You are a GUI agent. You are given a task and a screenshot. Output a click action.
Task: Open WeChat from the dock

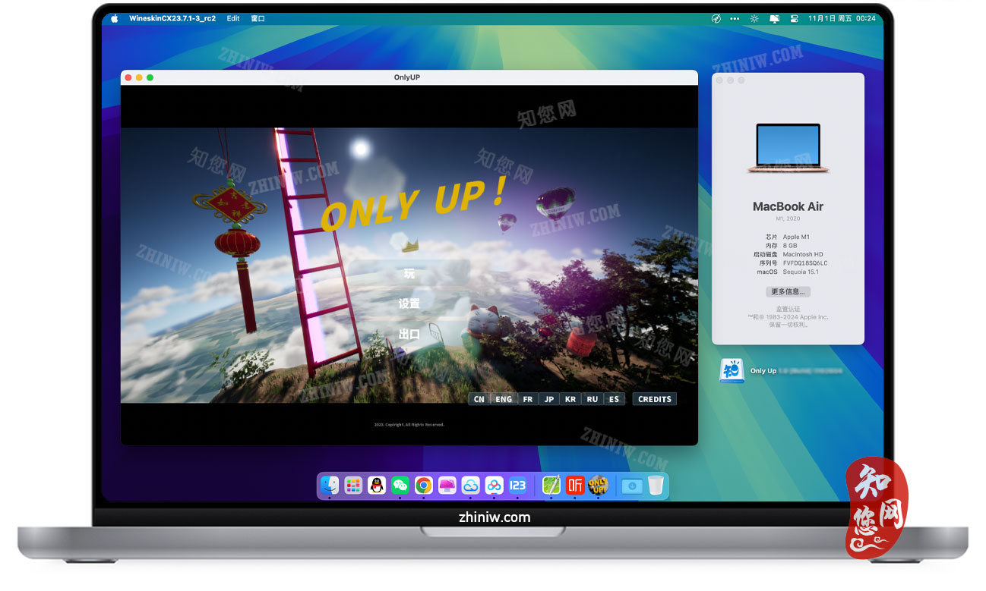click(400, 485)
